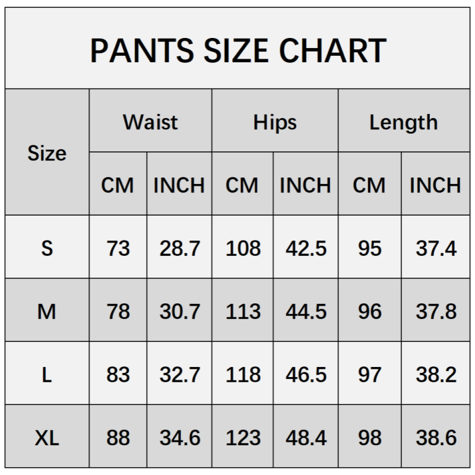Click hips value 108 for size S

click(243, 248)
